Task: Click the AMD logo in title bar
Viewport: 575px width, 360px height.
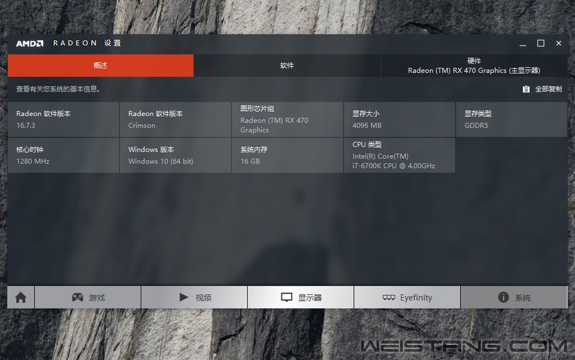Action: 29,44
